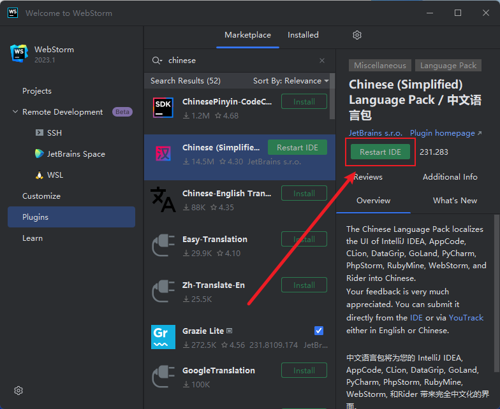500x409 pixels.
Task: Click the Grazie Lite Gr icon
Action: click(163, 337)
